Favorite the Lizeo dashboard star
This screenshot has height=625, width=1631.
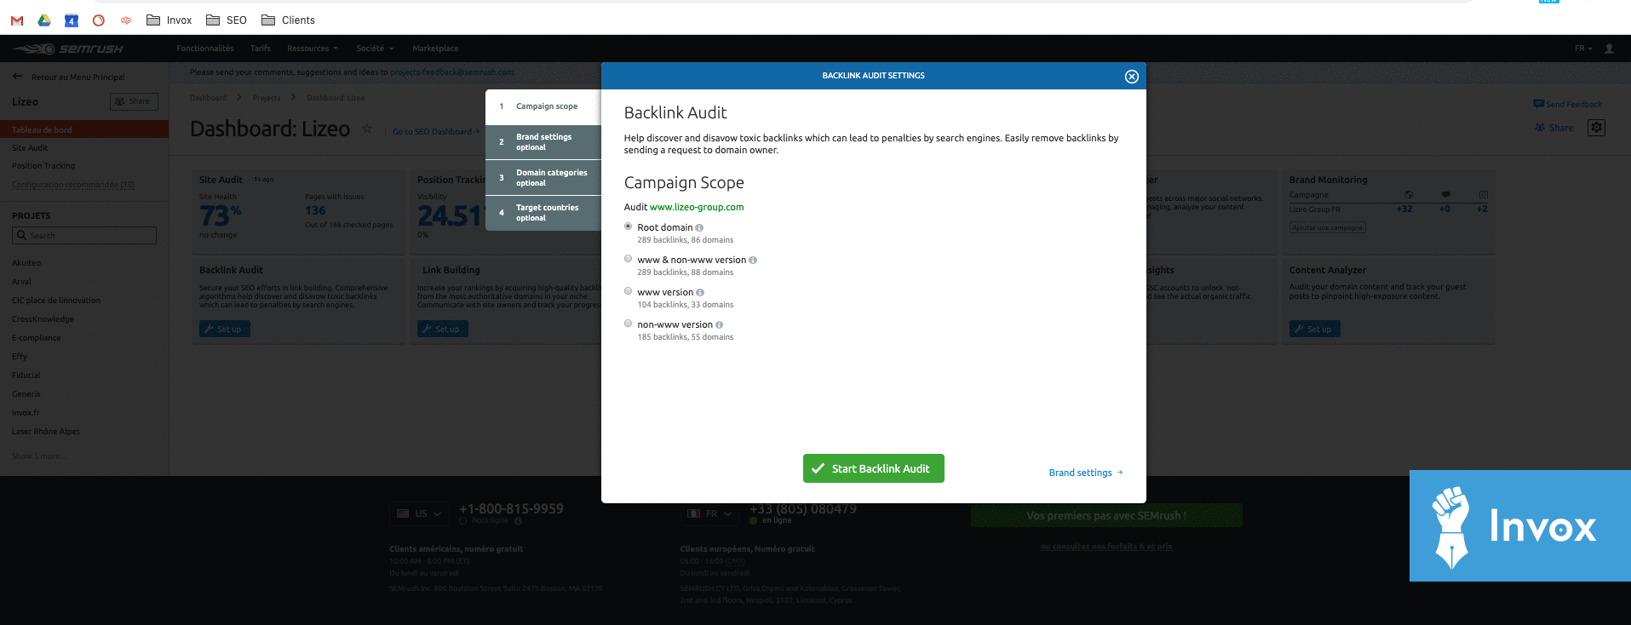tap(367, 129)
